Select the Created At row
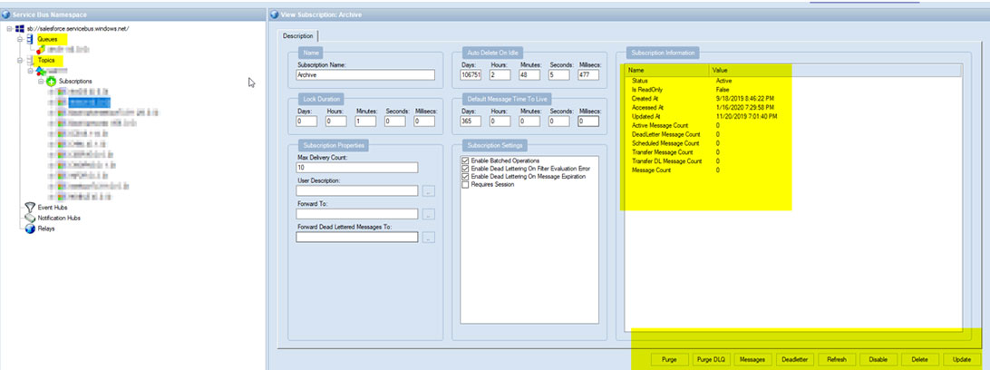Screen dimensions: 990x370 793,99
